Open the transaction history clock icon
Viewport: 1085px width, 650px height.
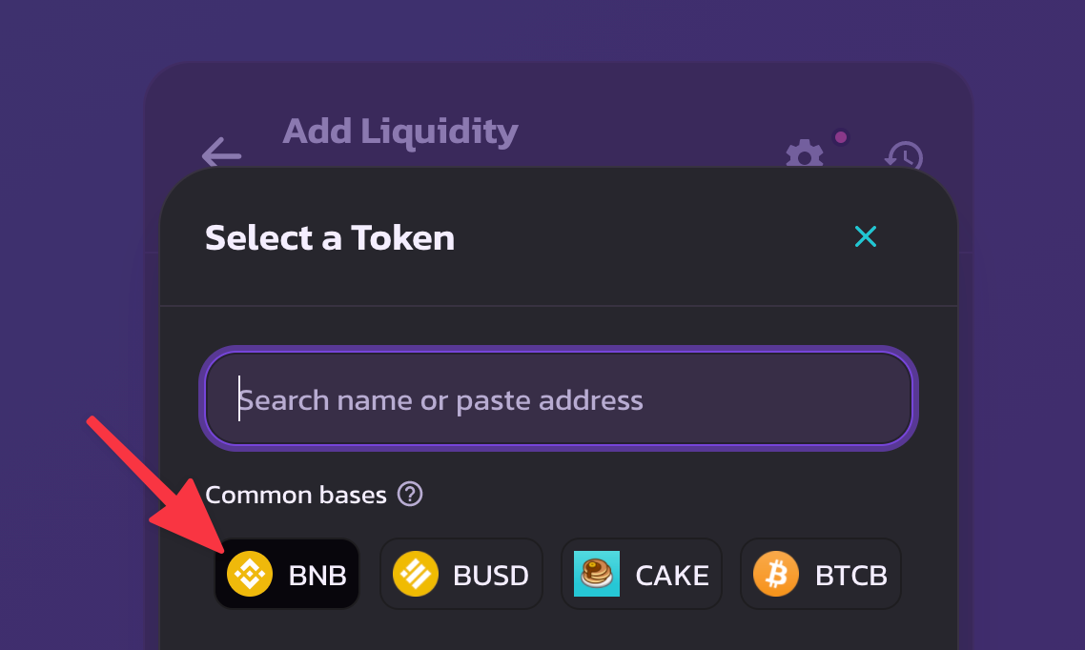coord(904,155)
